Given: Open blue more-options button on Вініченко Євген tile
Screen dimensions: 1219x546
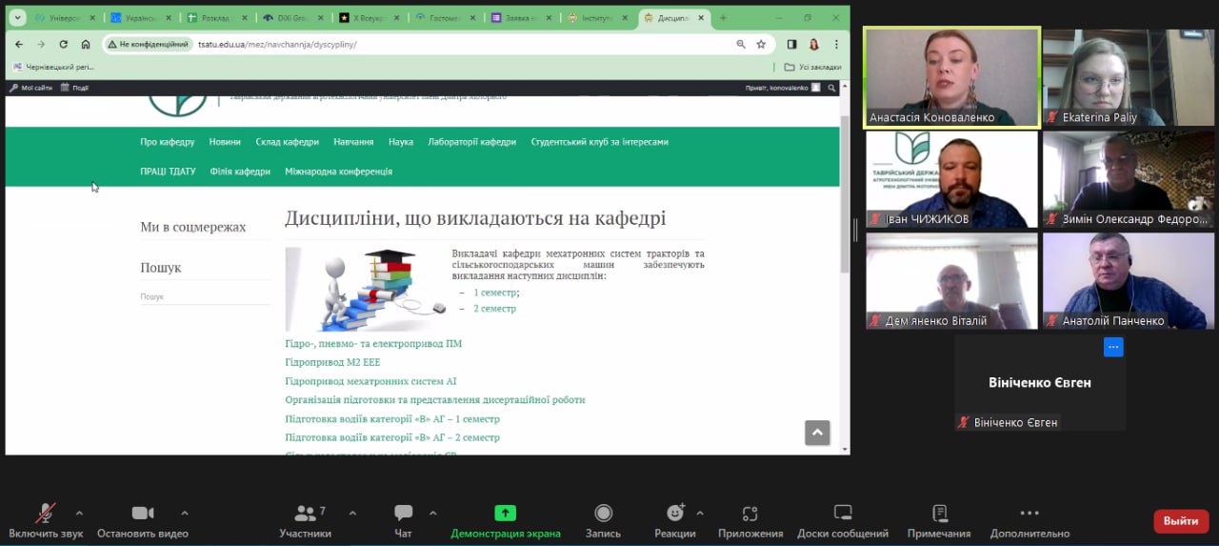Looking at the screenshot, I should 1113,347.
